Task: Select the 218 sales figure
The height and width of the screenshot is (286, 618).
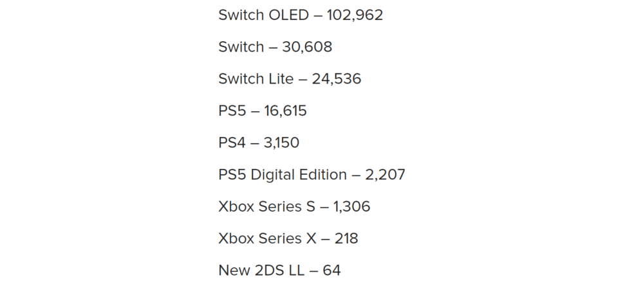Action: 346,238
